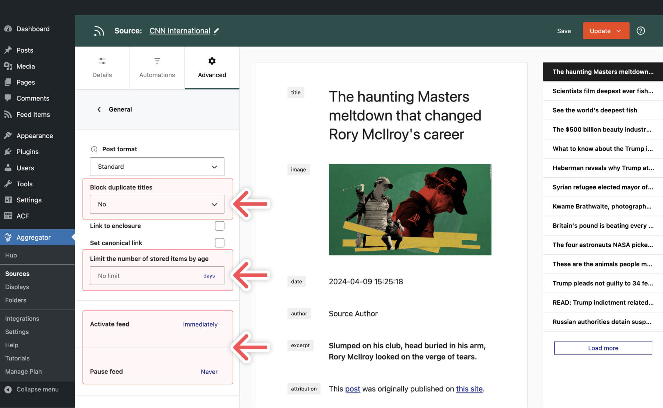Viewport: 663px width, 408px height.
Task: Collapse the WordPress admin menu
Action: coord(32,389)
